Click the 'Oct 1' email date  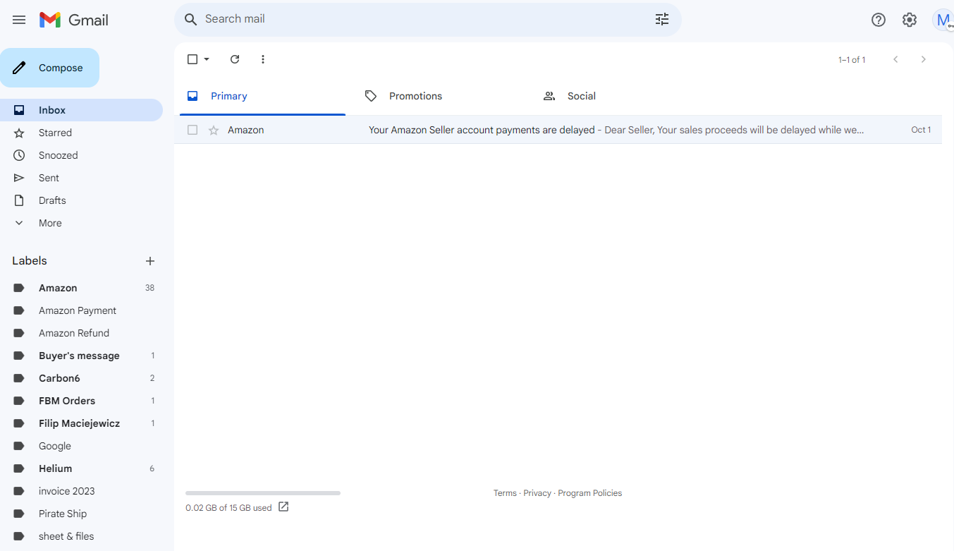[921, 130]
